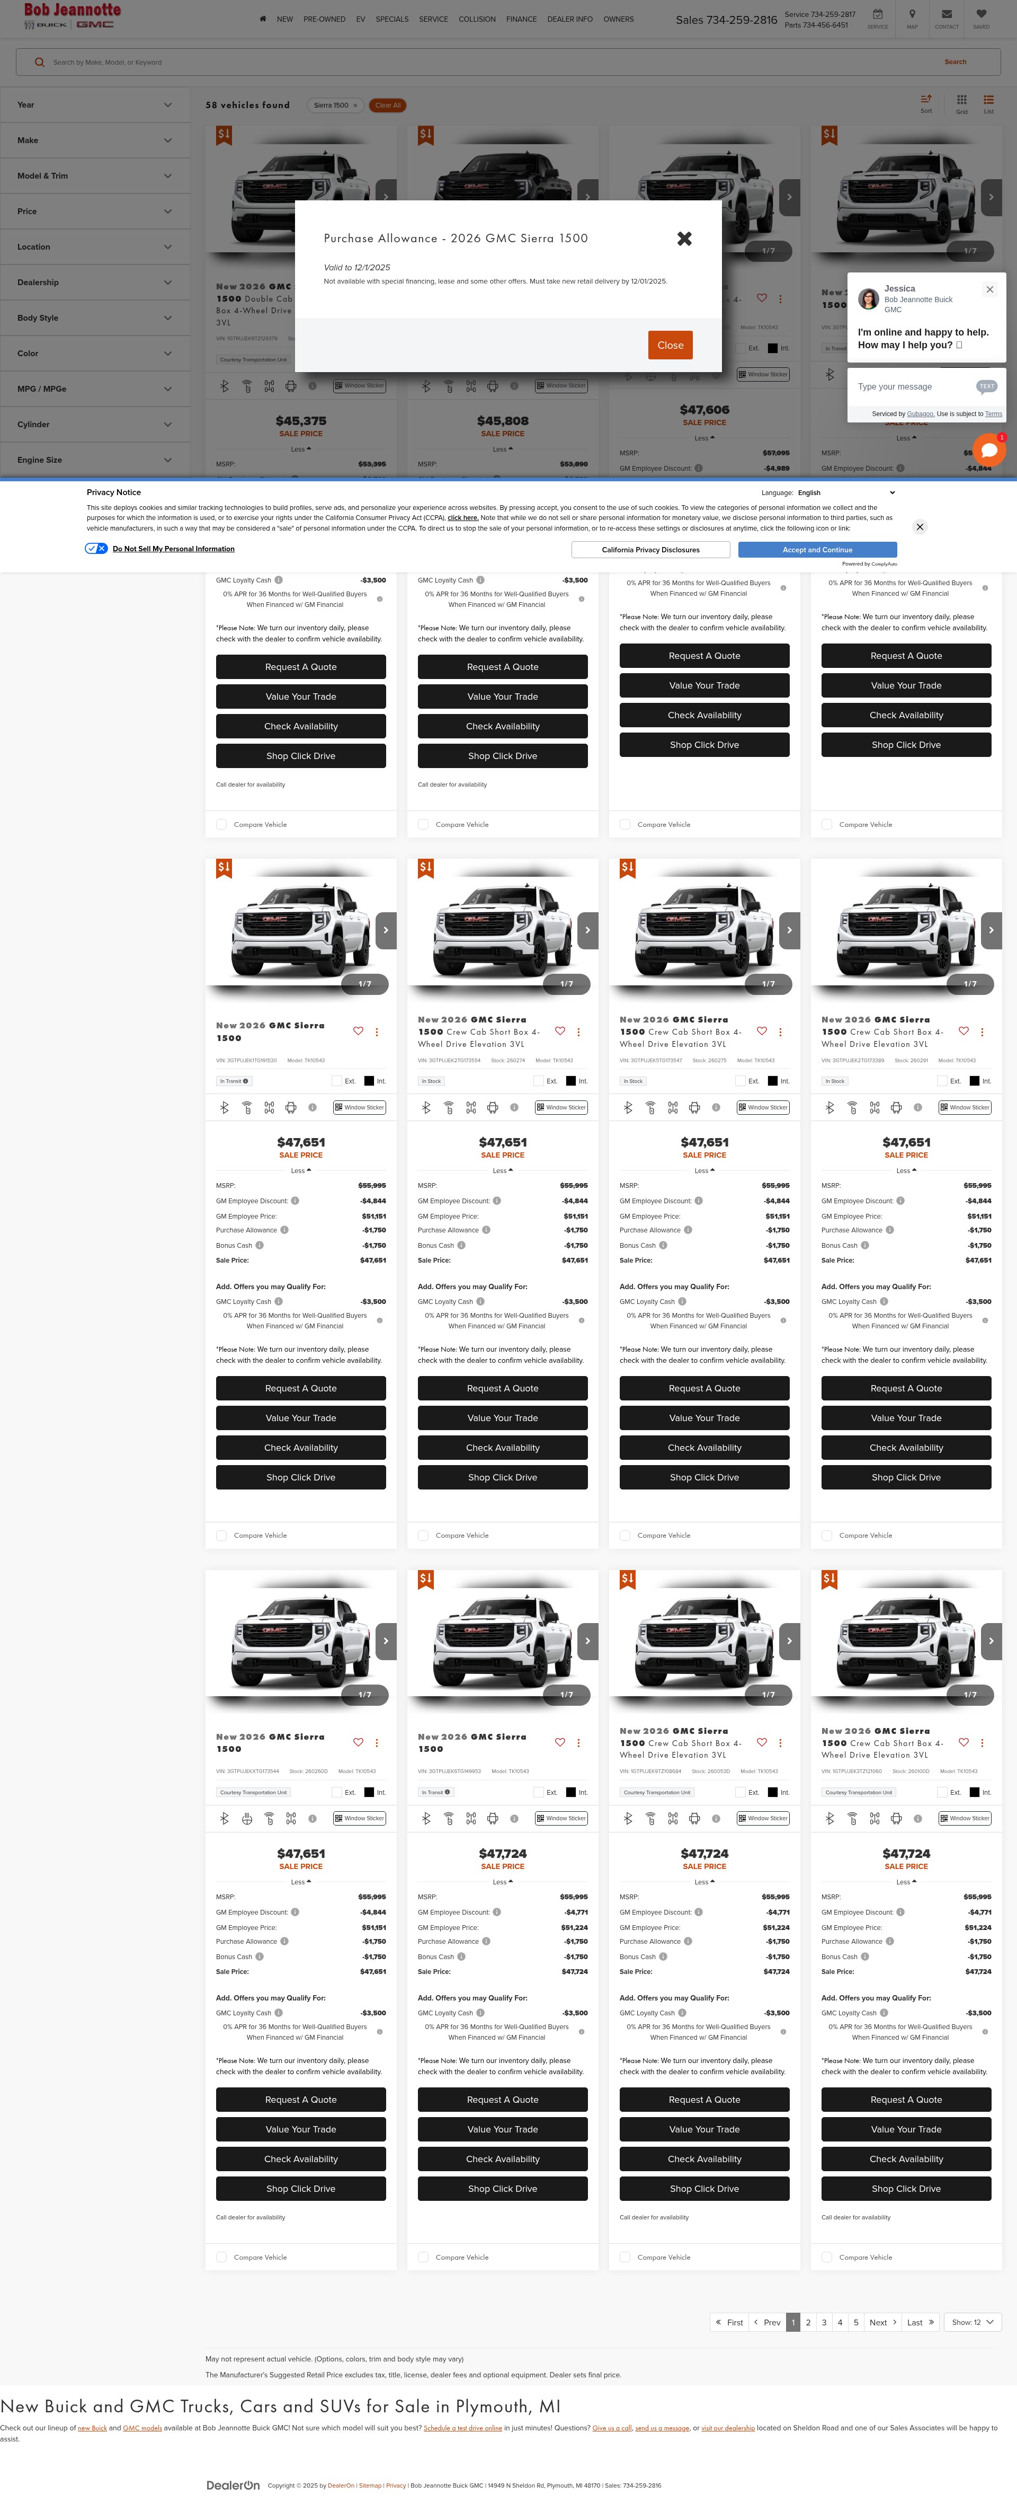Expand the Body Style filter
Viewport: 1017px width, 2512px height.
(95, 318)
